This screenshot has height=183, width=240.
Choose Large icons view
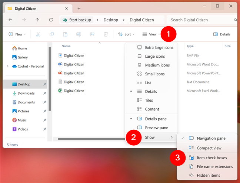click(151, 56)
